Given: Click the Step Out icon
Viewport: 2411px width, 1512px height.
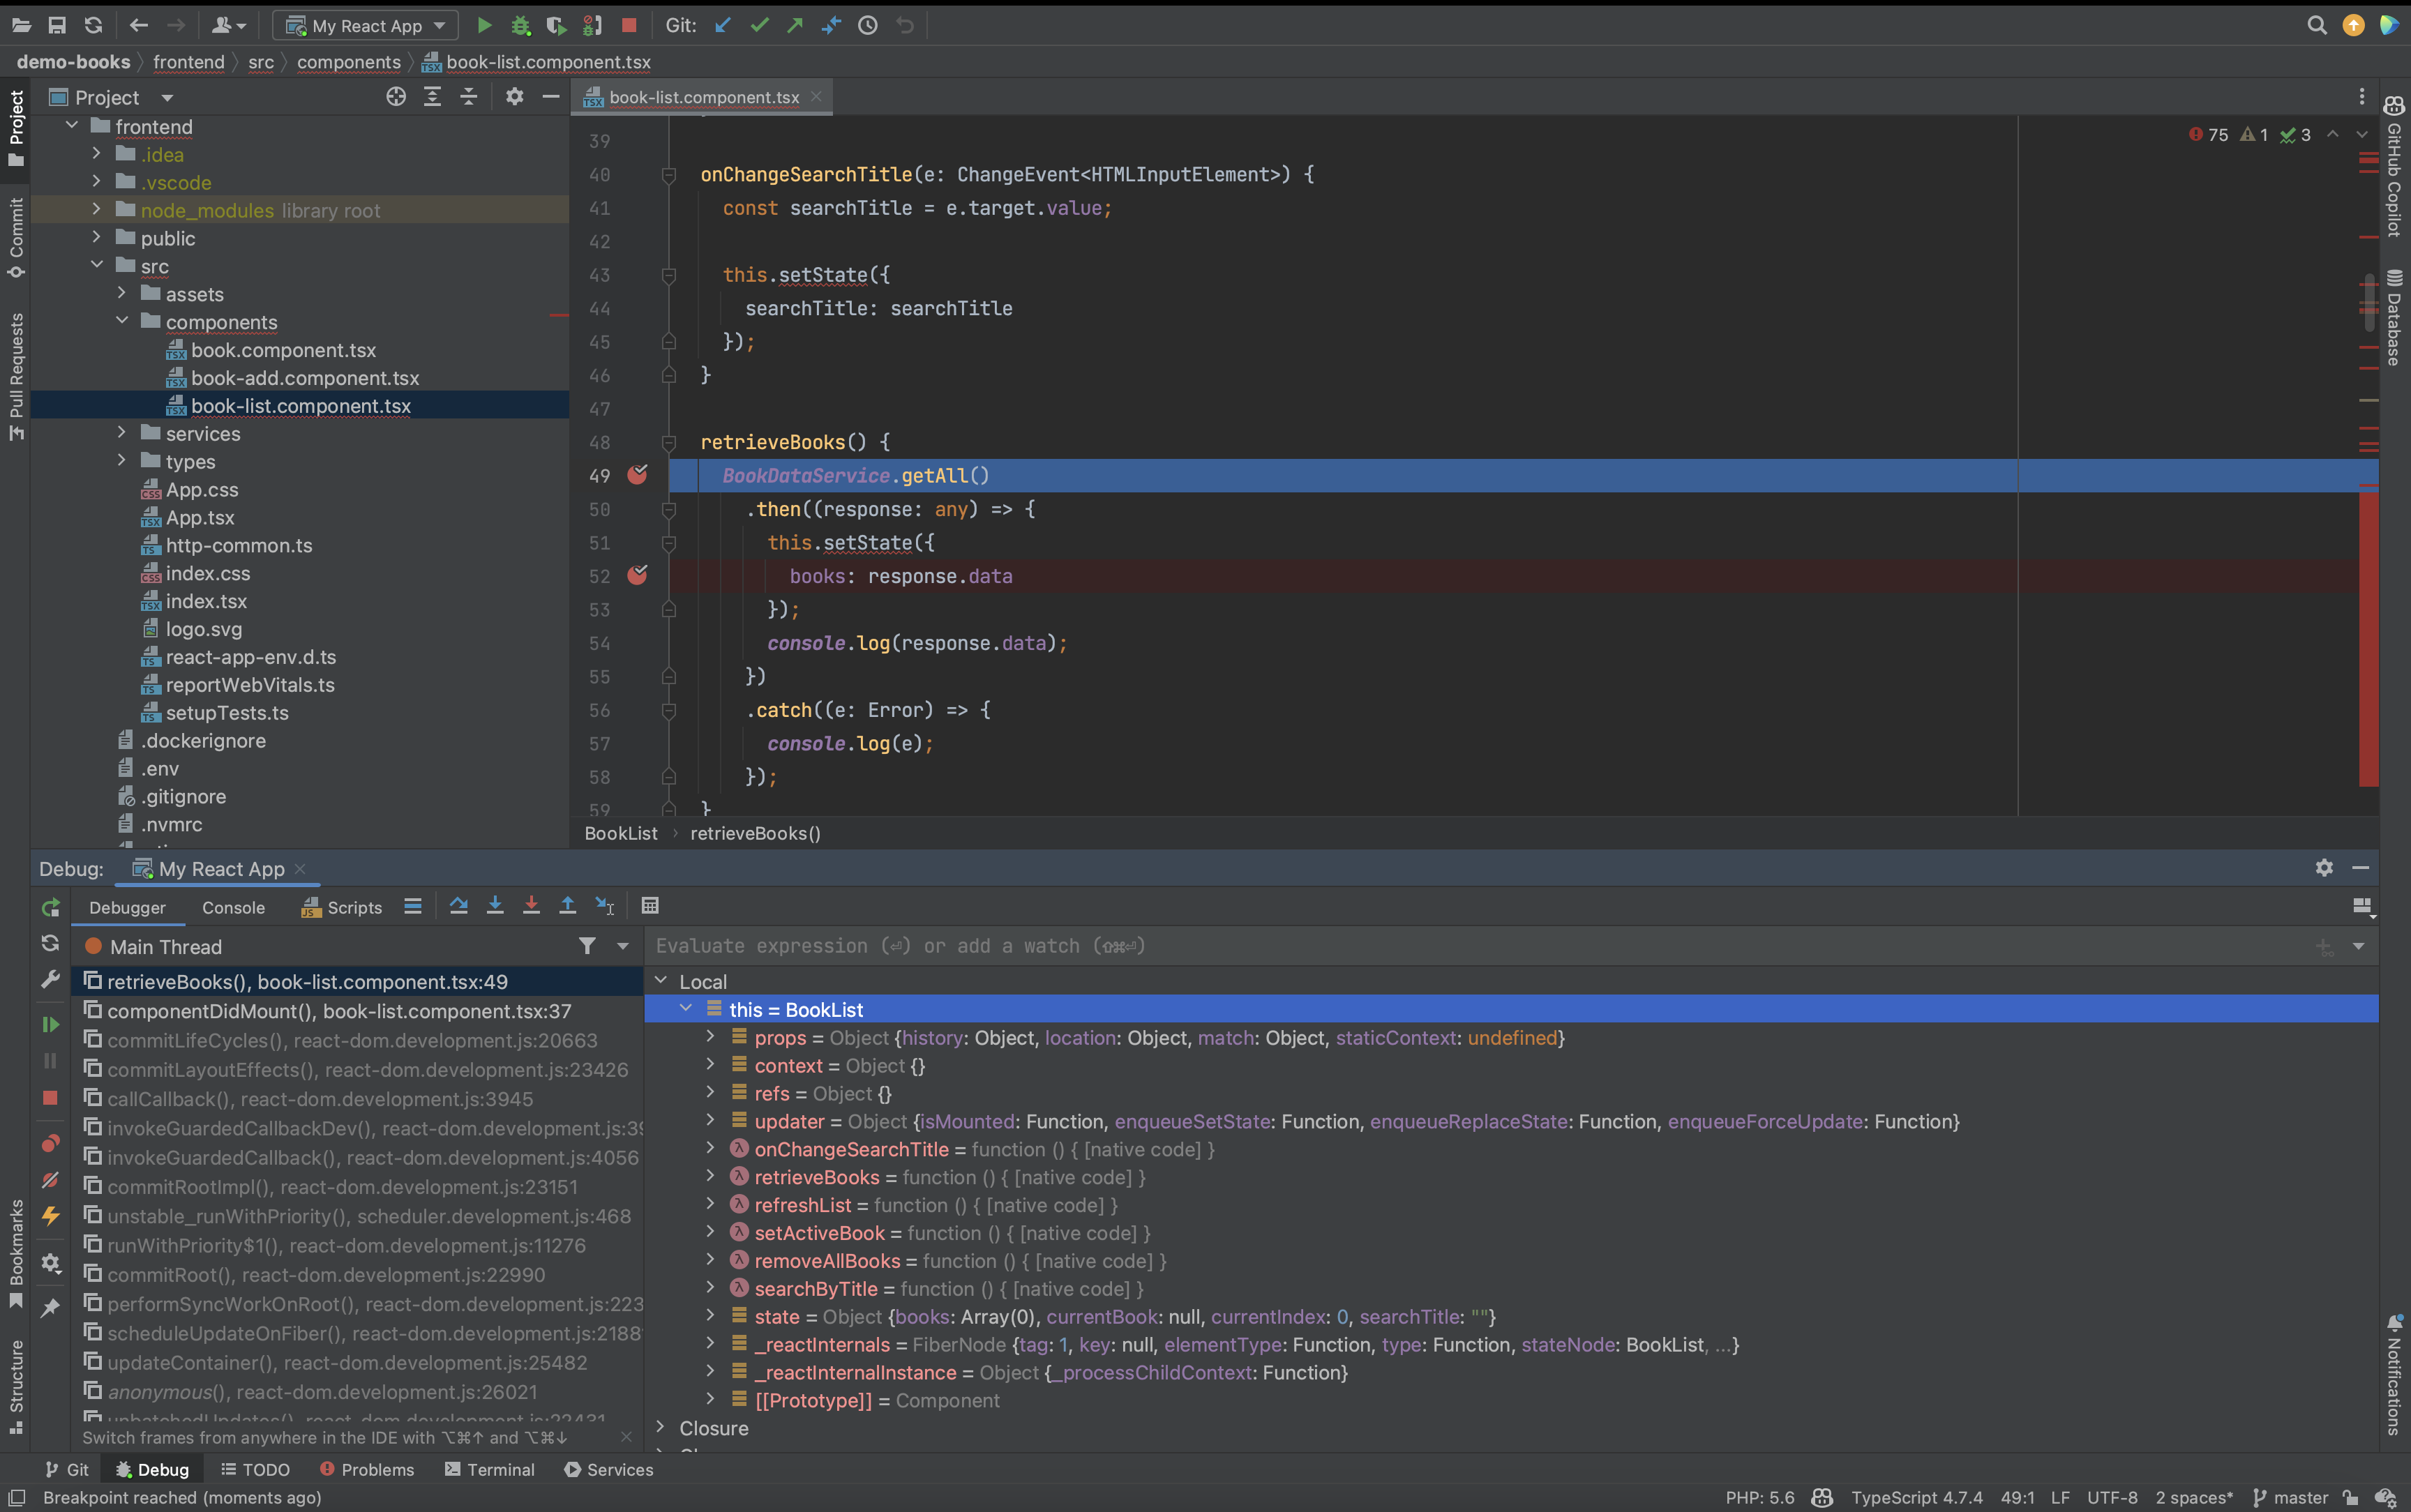Looking at the screenshot, I should (567, 906).
